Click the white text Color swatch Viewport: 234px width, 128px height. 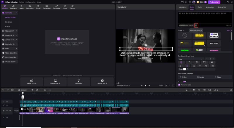(x=184, y=69)
